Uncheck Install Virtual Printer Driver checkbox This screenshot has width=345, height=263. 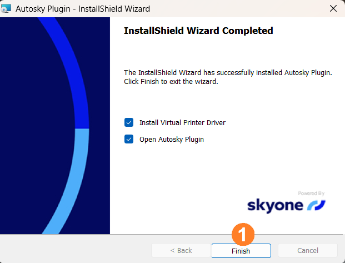(x=129, y=122)
